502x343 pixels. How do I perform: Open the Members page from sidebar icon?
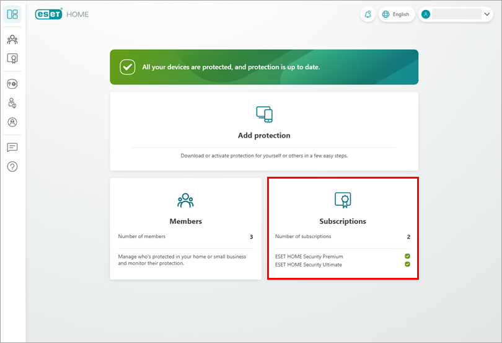pos(12,40)
